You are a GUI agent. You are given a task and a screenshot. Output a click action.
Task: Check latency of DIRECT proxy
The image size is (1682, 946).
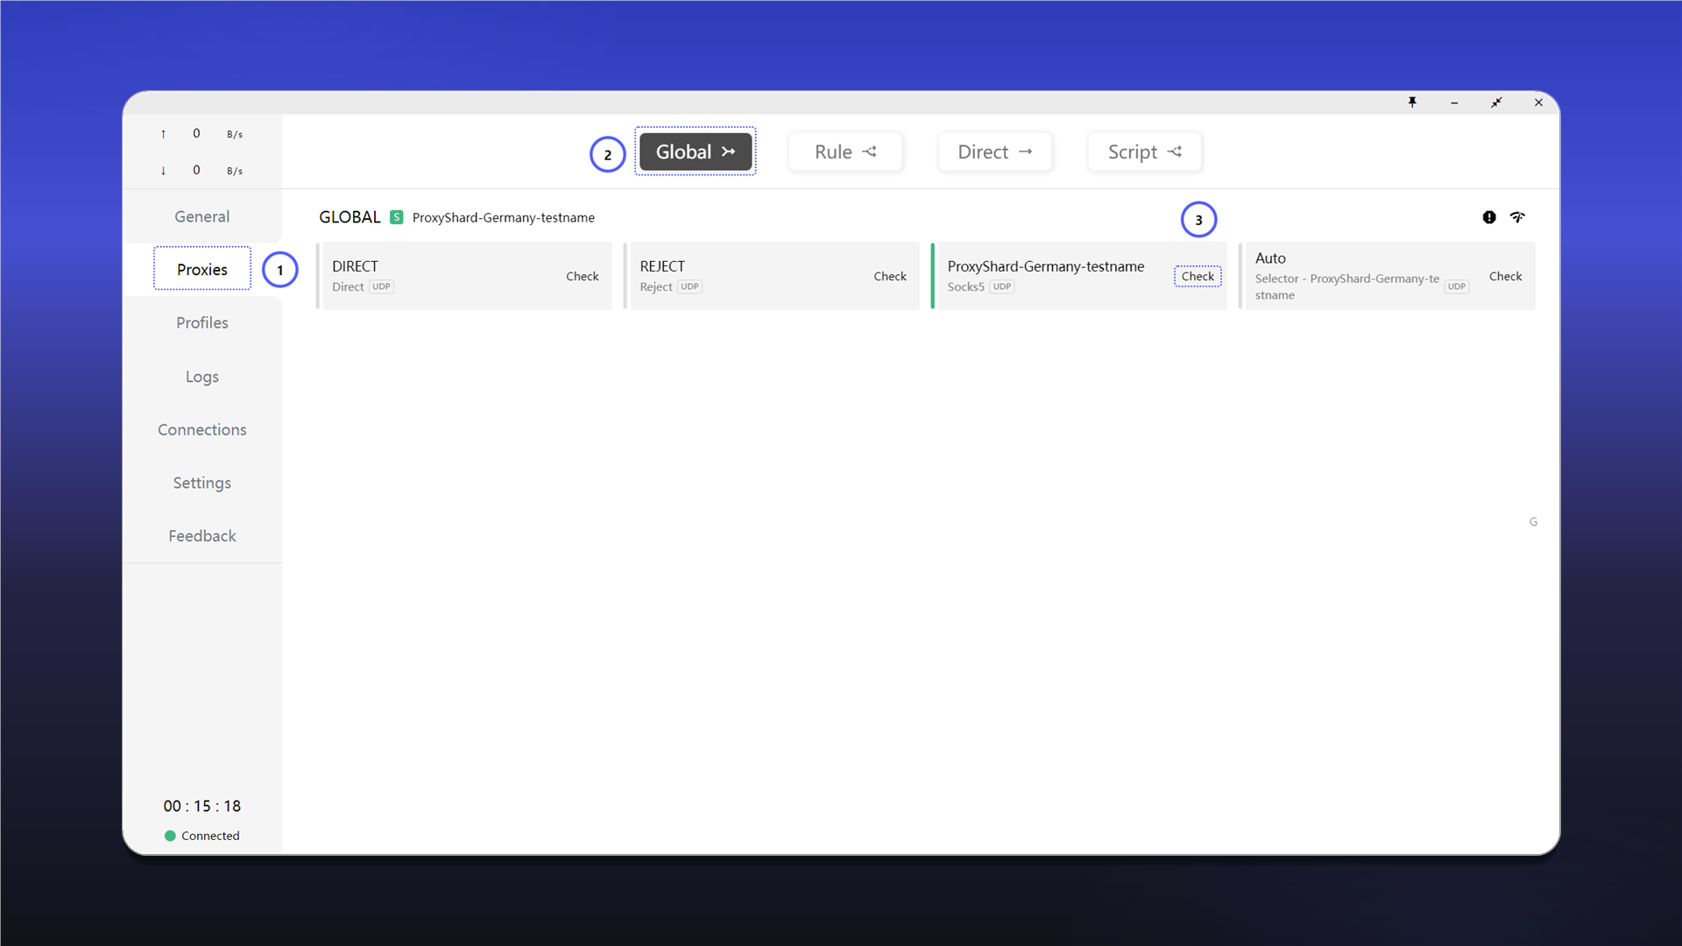(583, 276)
